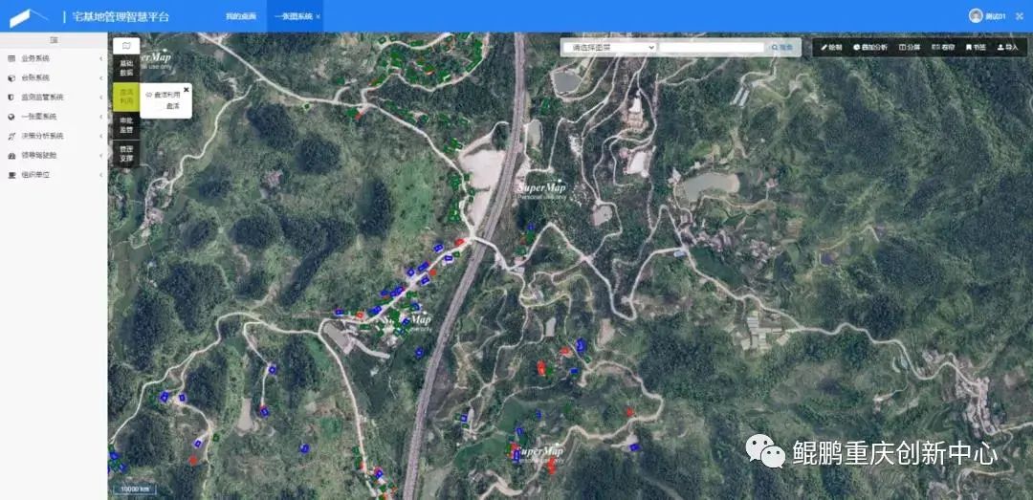Select the 基础数据 map panel tab
This screenshot has height=500, width=1033.
126,67
